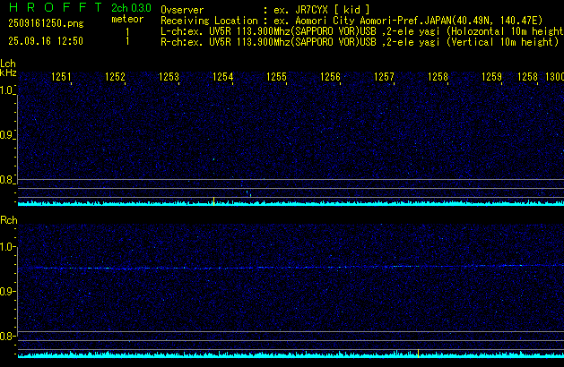This screenshot has width=564, height=367.
Task: Click the yellow marker in Rch power strip
Action: pyautogui.click(x=419, y=353)
